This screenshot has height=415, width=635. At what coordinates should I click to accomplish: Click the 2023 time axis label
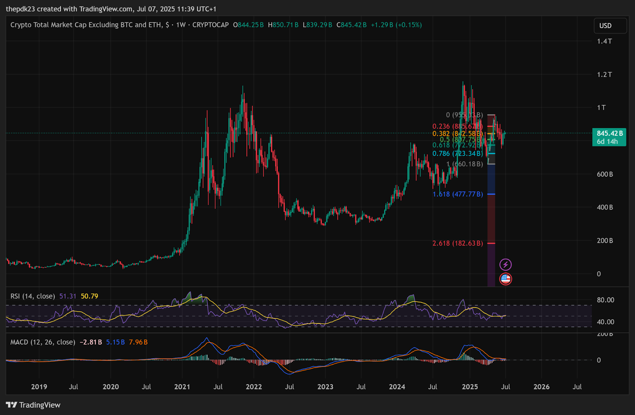point(325,387)
